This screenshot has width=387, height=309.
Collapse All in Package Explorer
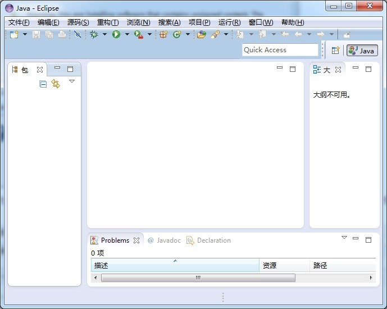click(x=43, y=84)
